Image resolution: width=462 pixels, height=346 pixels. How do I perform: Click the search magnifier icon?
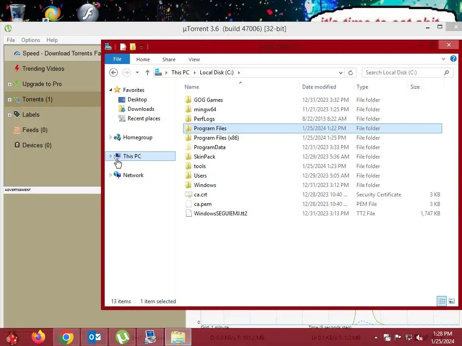pos(446,73)
